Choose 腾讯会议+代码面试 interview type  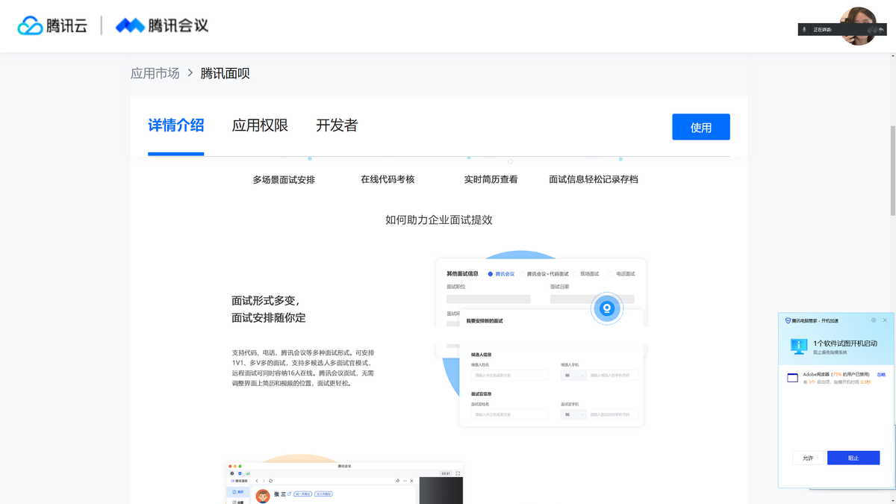pos(522,273)
